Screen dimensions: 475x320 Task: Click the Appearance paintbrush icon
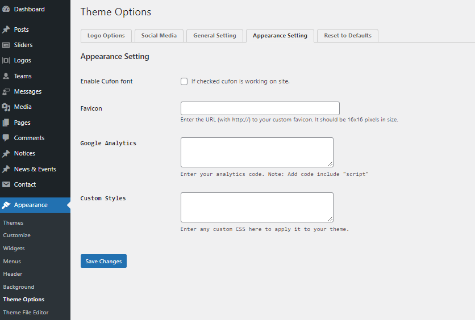[6, 205]
